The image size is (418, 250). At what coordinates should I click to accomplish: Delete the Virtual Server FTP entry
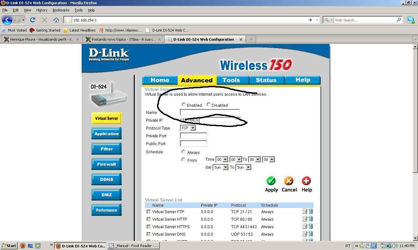(x=311, y=211)
